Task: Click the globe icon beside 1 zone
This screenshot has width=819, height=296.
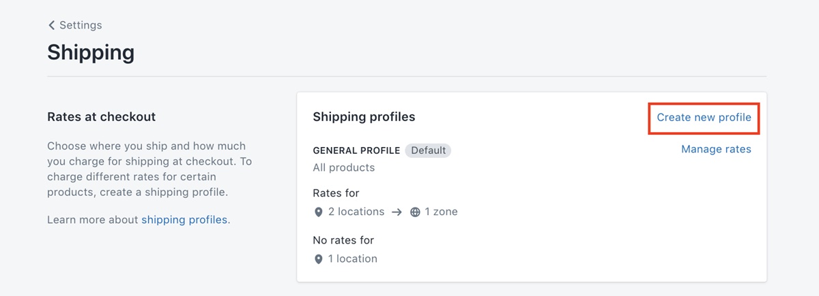Action: pyautogui.click(x=415, y=212)
